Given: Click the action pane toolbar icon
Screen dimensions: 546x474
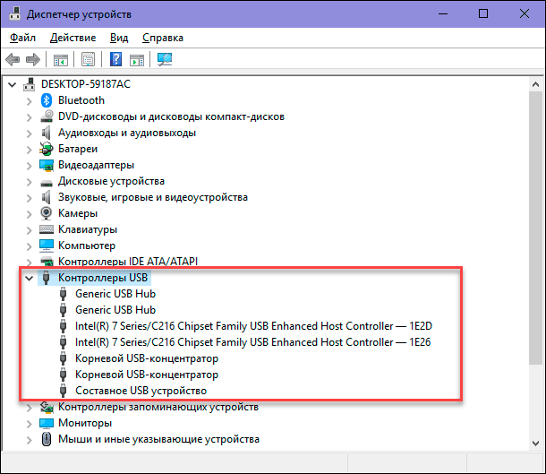Looking at the screenshot, I should coord(136,60).
